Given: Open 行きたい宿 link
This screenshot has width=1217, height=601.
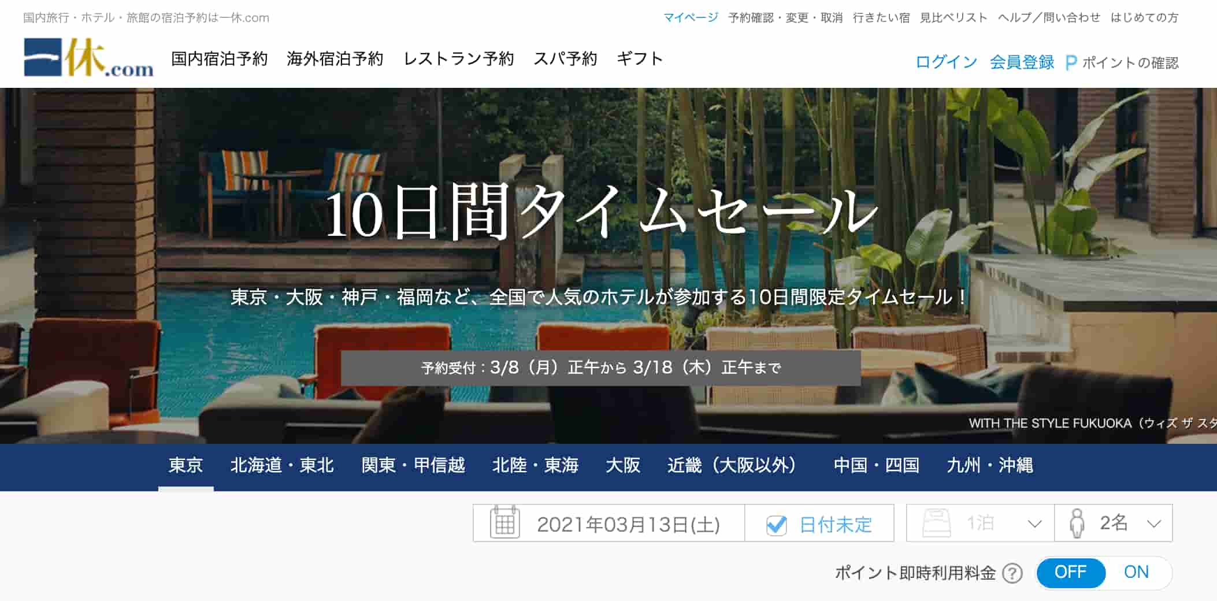Looking at the screenshot, I should click(x=881, y=17).
